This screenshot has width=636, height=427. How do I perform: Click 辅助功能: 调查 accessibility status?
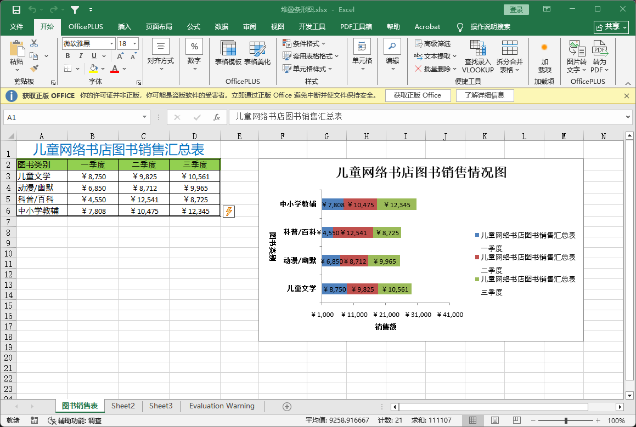[75, 420]
